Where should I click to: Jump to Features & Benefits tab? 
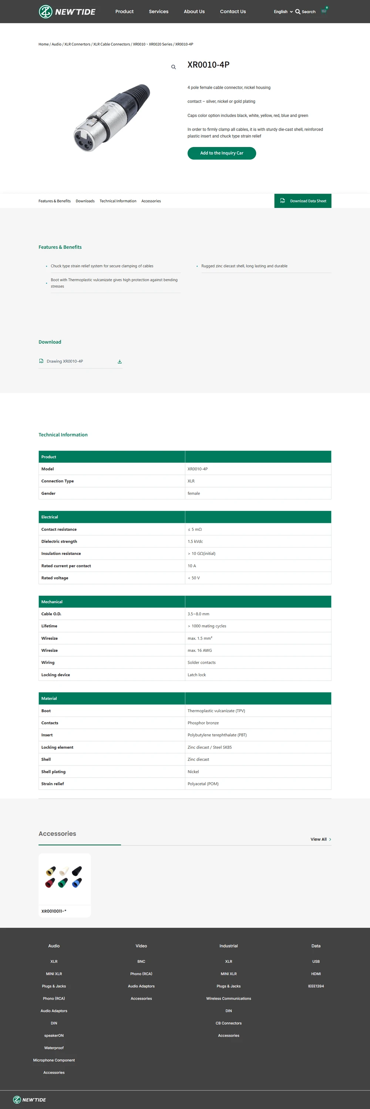coord(55,201)
